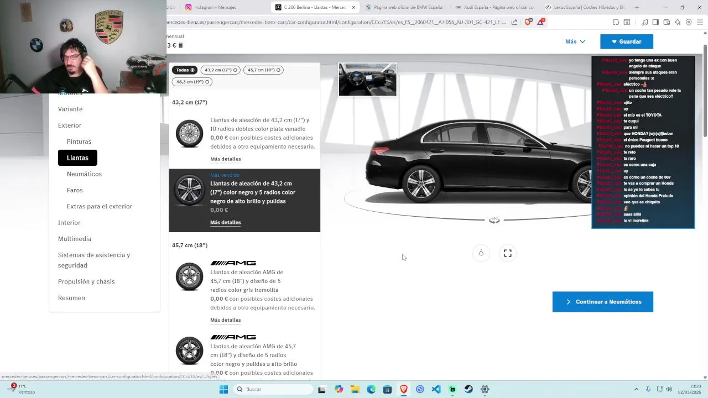Screen dimensions: 708x398
Task: Click the microphone icon in the system tray
Action: pyautogui.click(x=648, y=389)
